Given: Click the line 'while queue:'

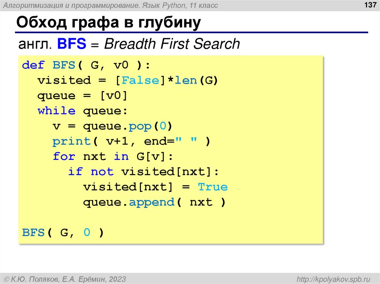Looking at the screenshot, I should [x=82, y=111].
